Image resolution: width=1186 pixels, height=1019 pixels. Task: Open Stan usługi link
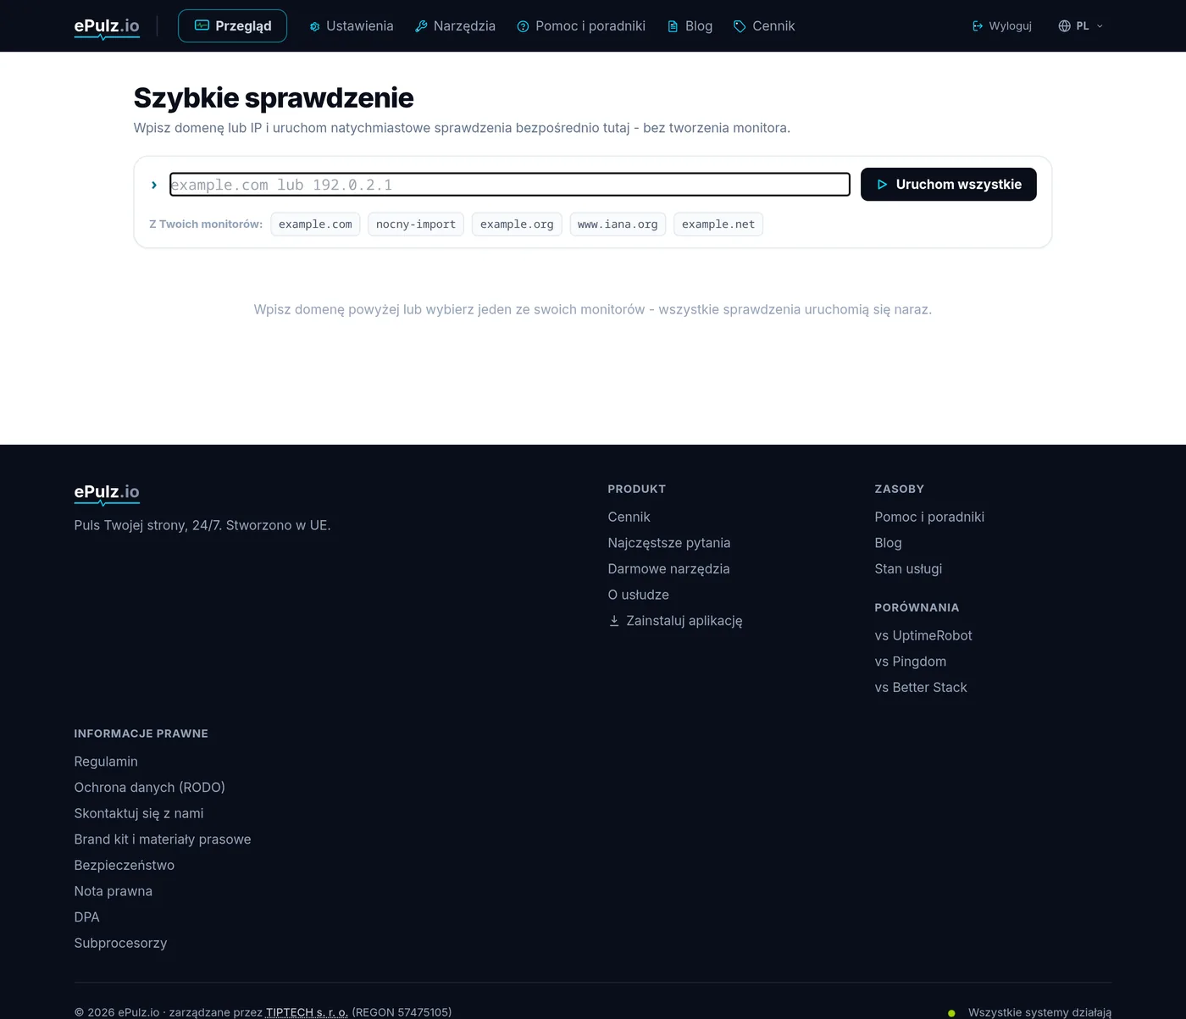(x=908, y=569)
